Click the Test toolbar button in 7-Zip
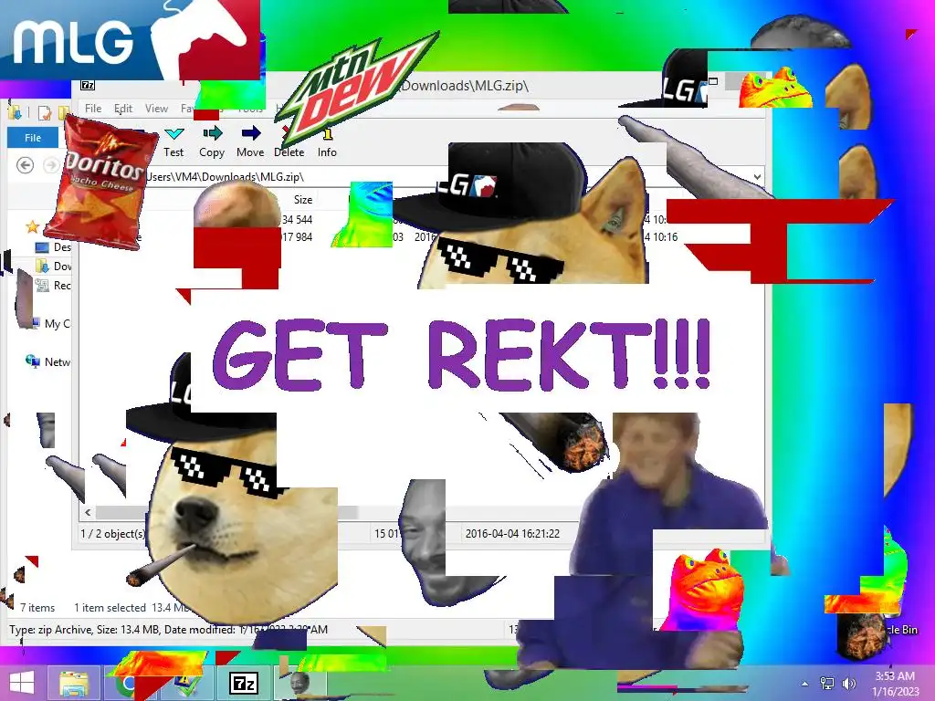The image size is (935, 701). 173,141
